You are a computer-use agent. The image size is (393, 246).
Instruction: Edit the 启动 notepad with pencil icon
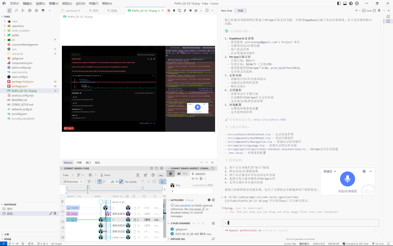51,213
